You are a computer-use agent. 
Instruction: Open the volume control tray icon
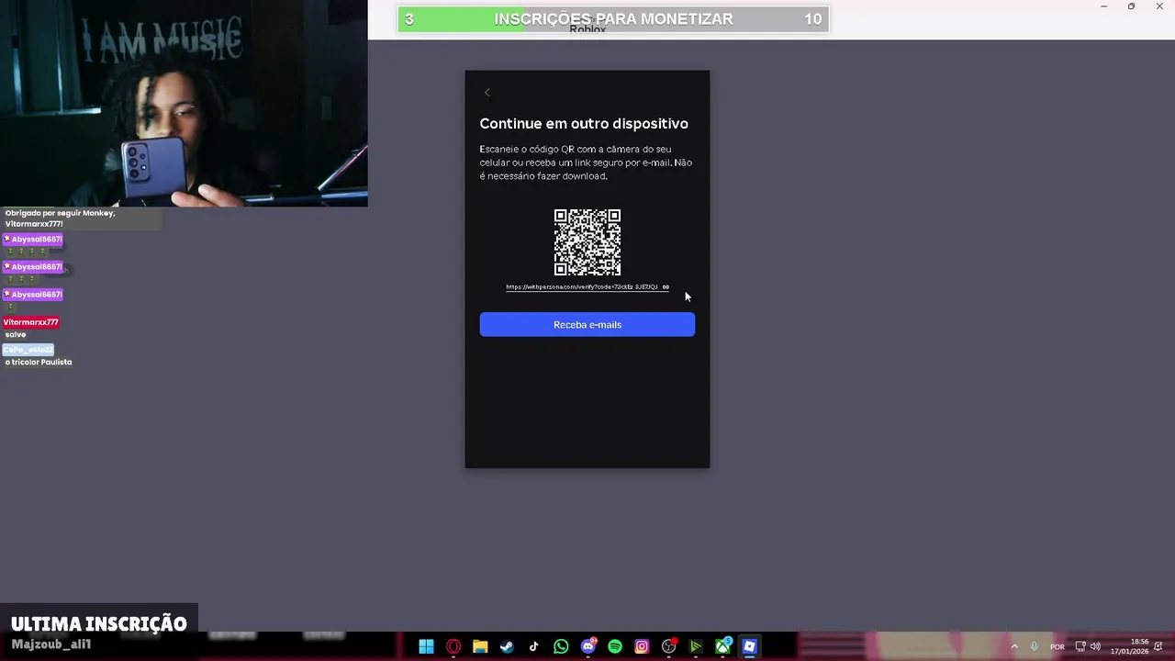pyautogui.click(x=1095, y=646)
